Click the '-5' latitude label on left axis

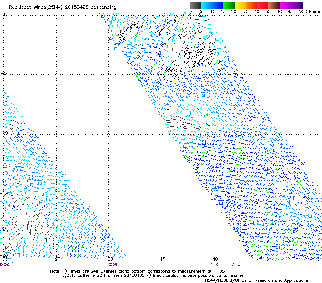(x=3, y=74)
